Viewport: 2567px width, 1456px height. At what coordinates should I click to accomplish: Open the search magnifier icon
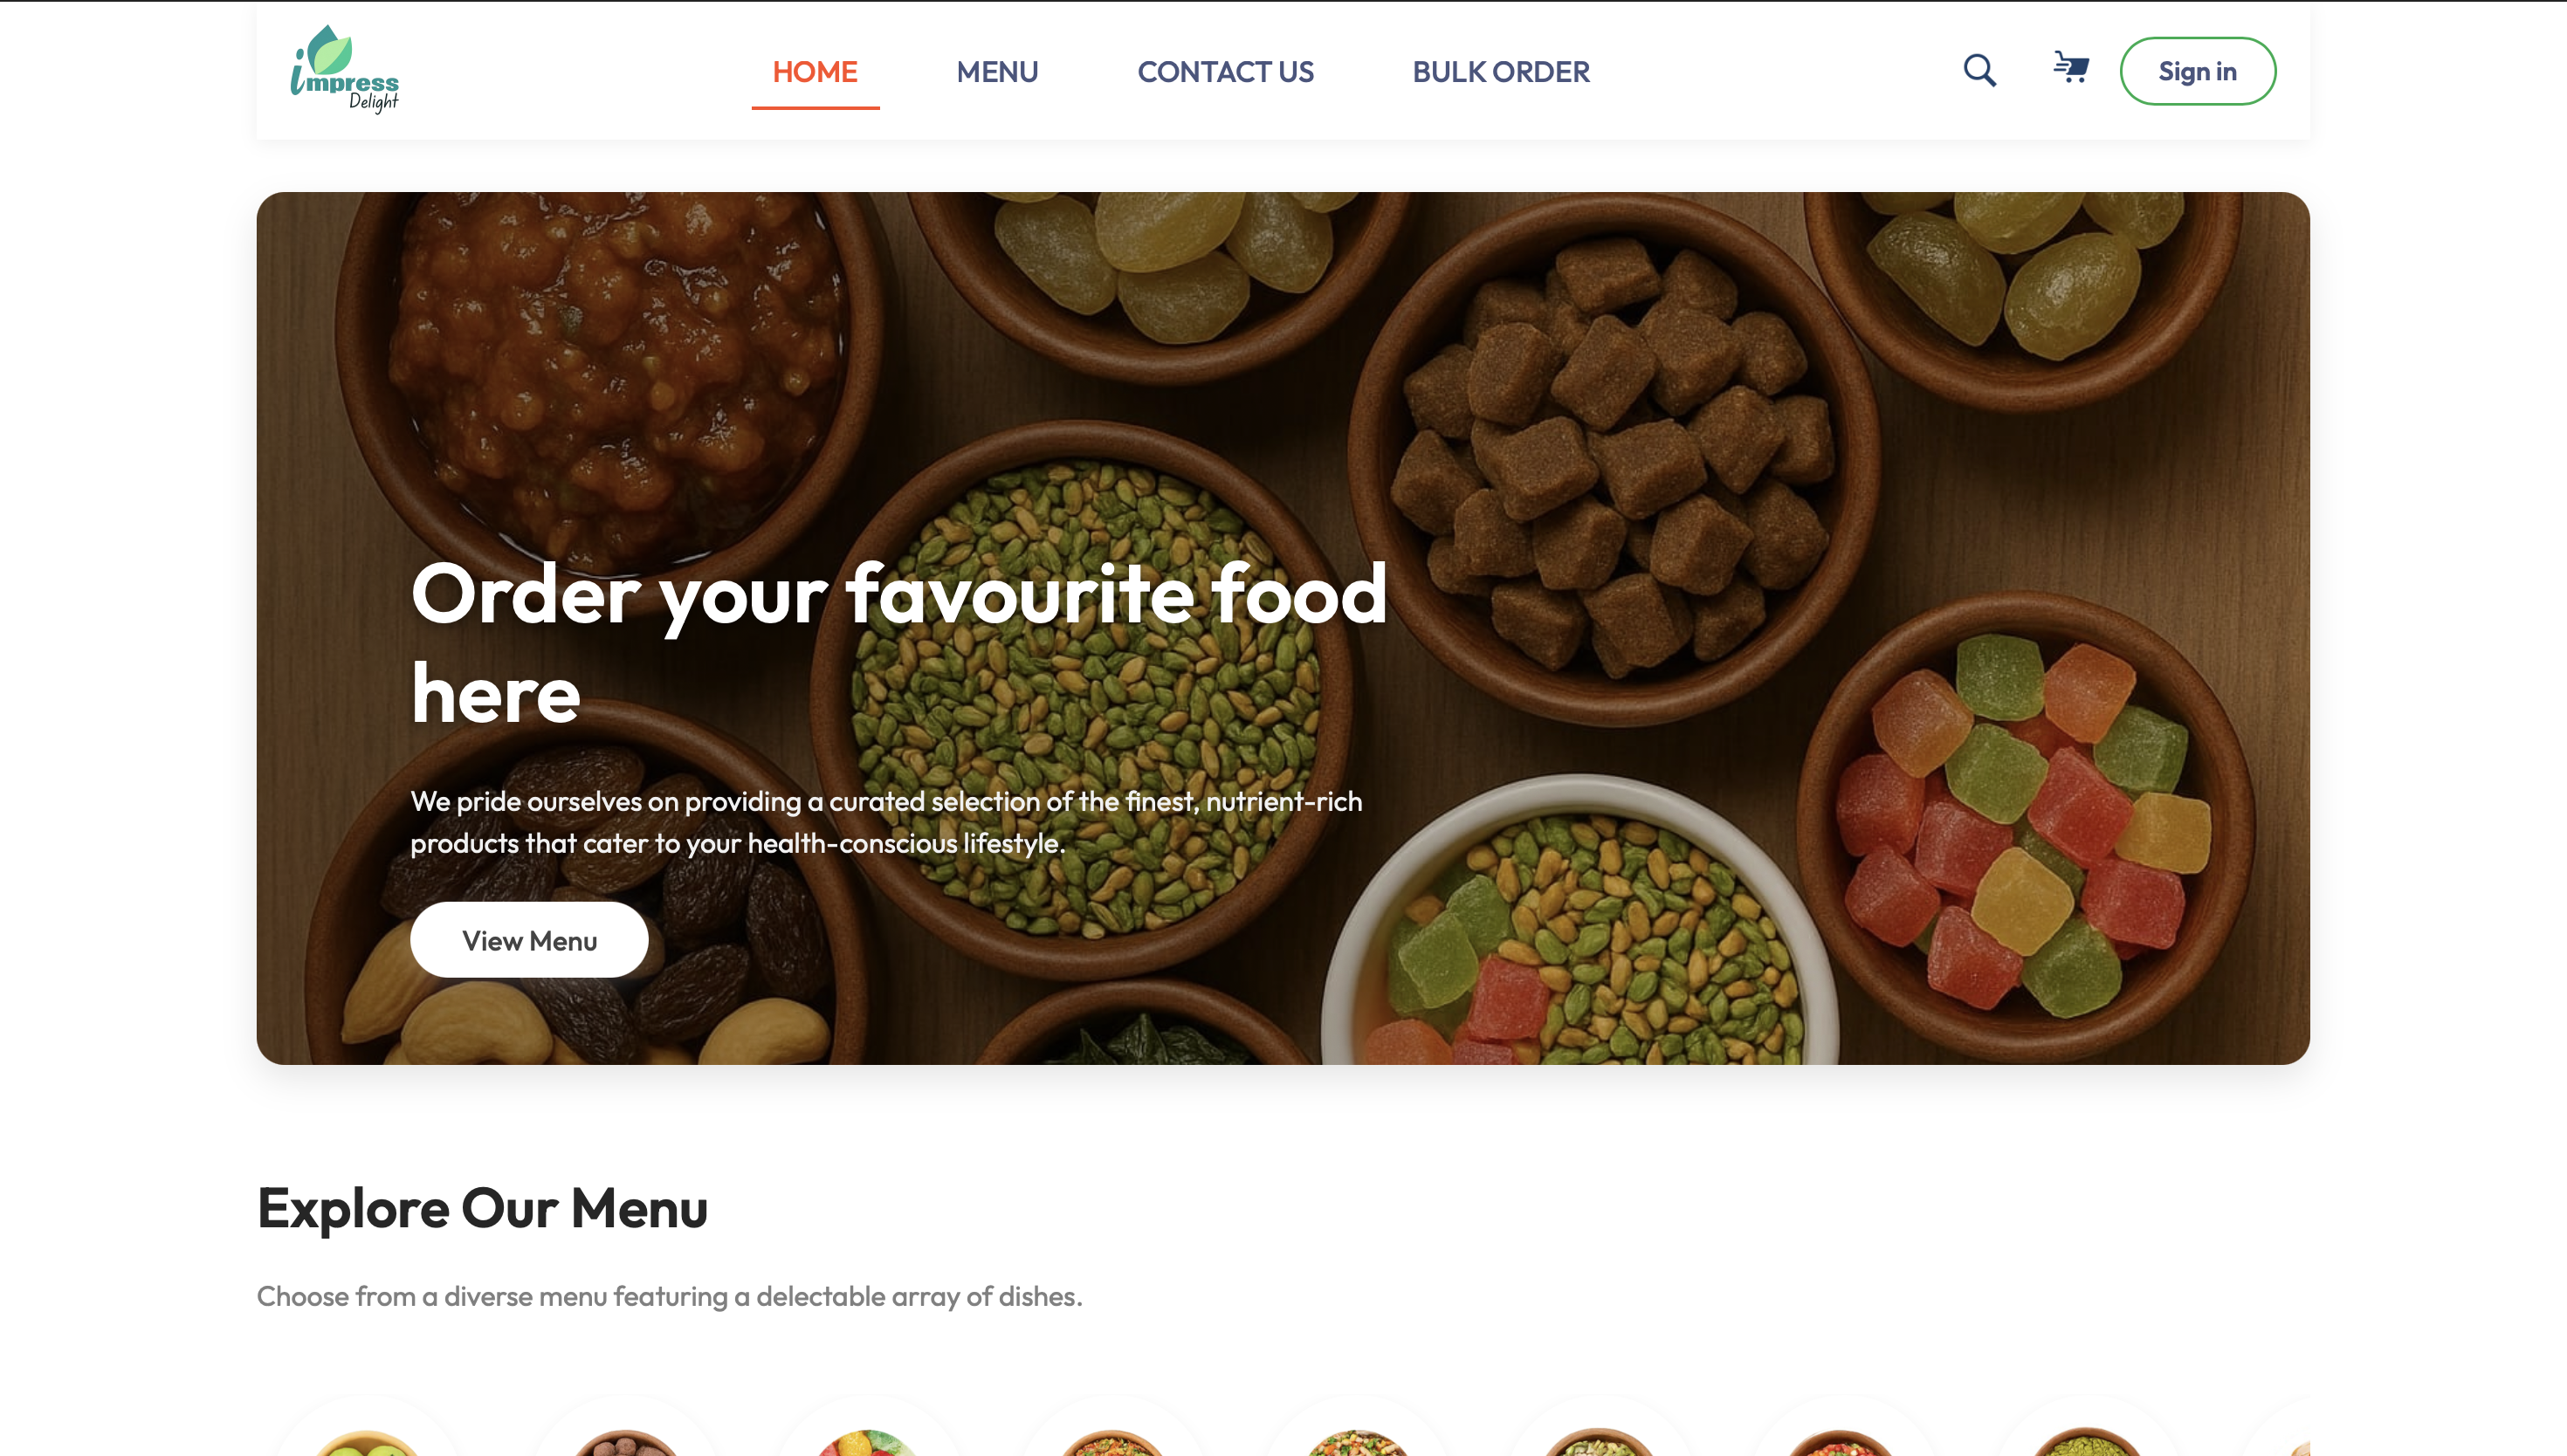[x=1979, y=71]
